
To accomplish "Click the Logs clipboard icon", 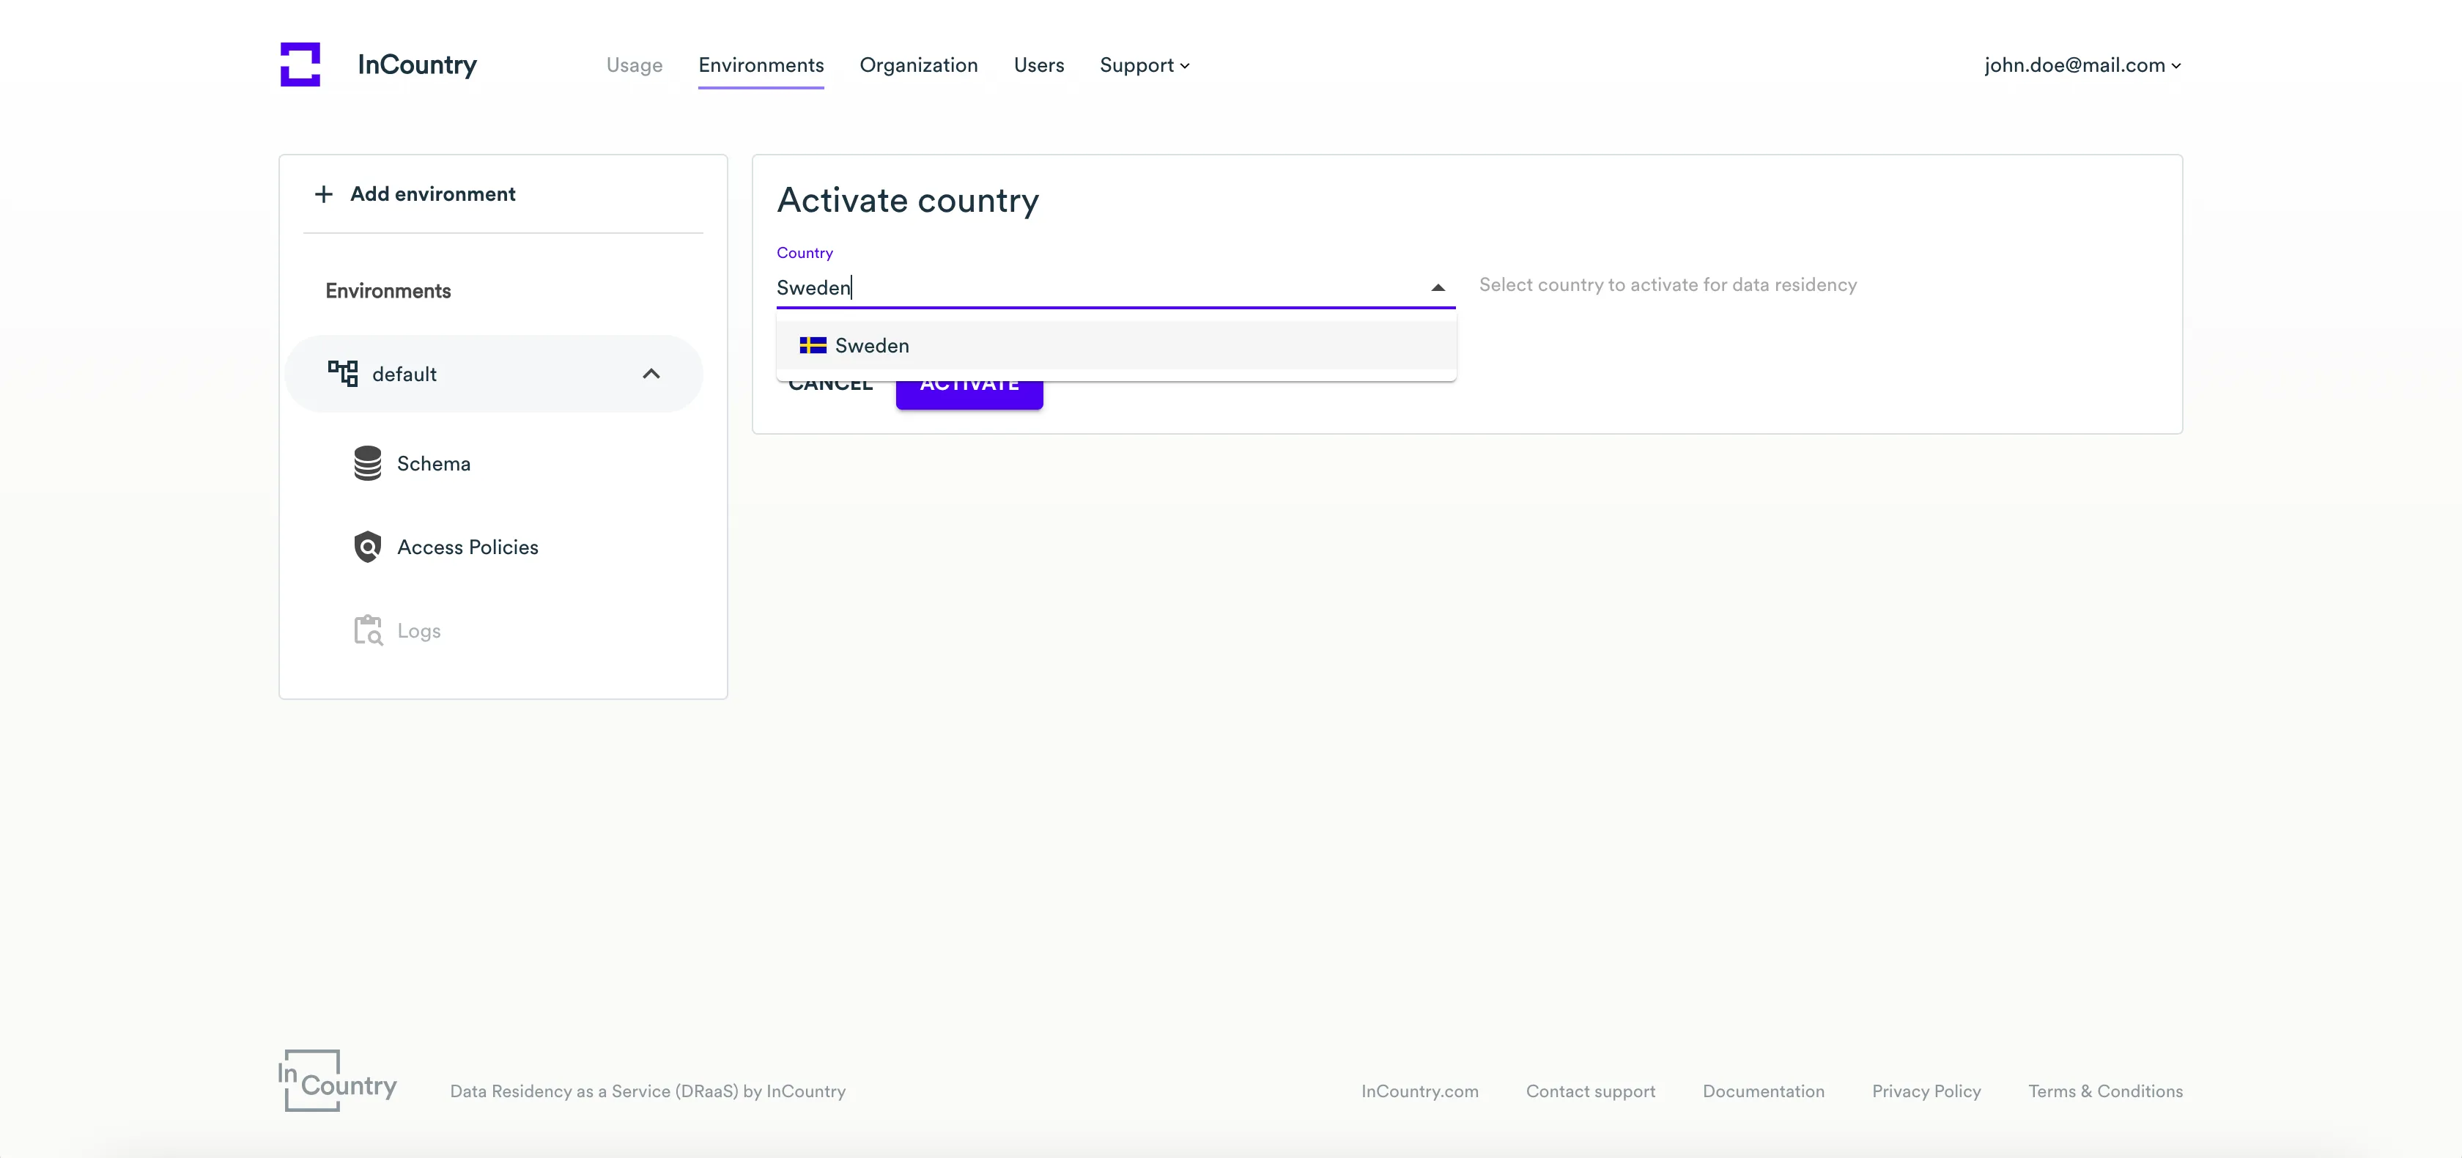I will pyautogui.click(x=368, y=630).
